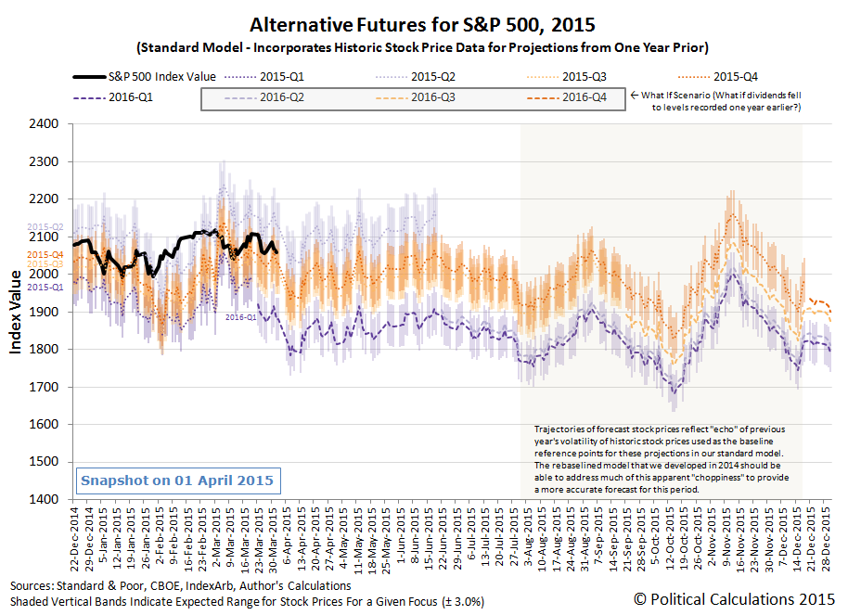Click the subtitle beginning 'Standard Model - Incorporates Historic'
Viewport: 848px width, 615px height.
(422, 47)
